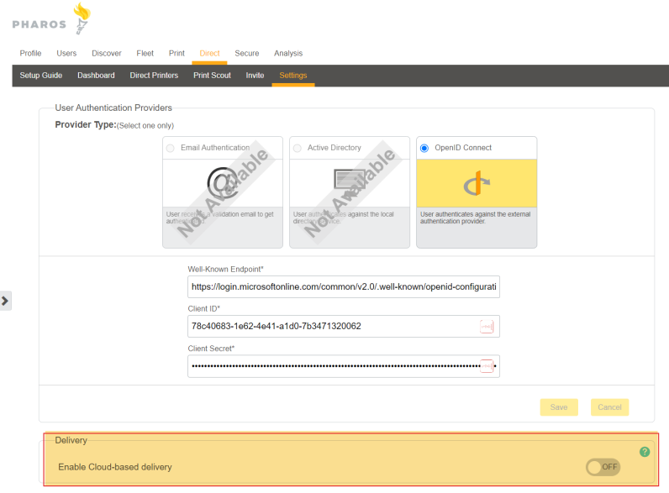Select the OpenID Connect radio button
Image resolution: width=669 pixels, height=493 pixels.
pos(424,148)
